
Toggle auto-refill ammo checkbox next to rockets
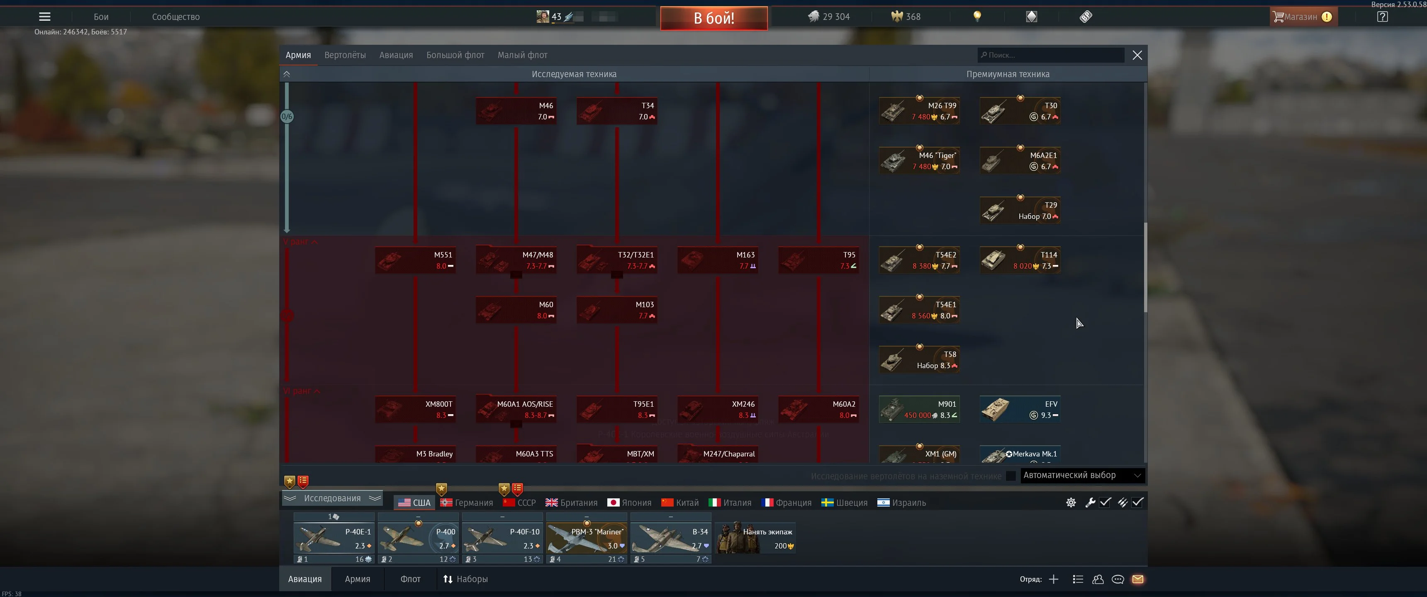(1137, 502)
